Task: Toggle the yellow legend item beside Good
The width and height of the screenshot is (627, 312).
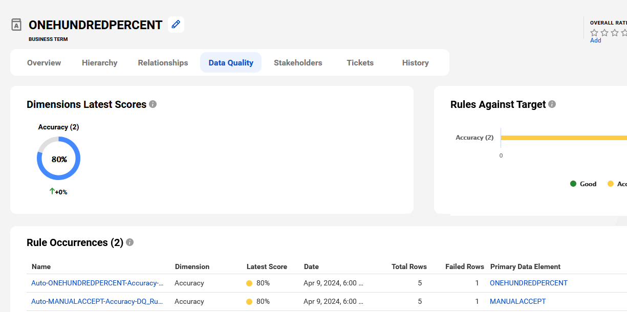Action: (x=617, y=184)
